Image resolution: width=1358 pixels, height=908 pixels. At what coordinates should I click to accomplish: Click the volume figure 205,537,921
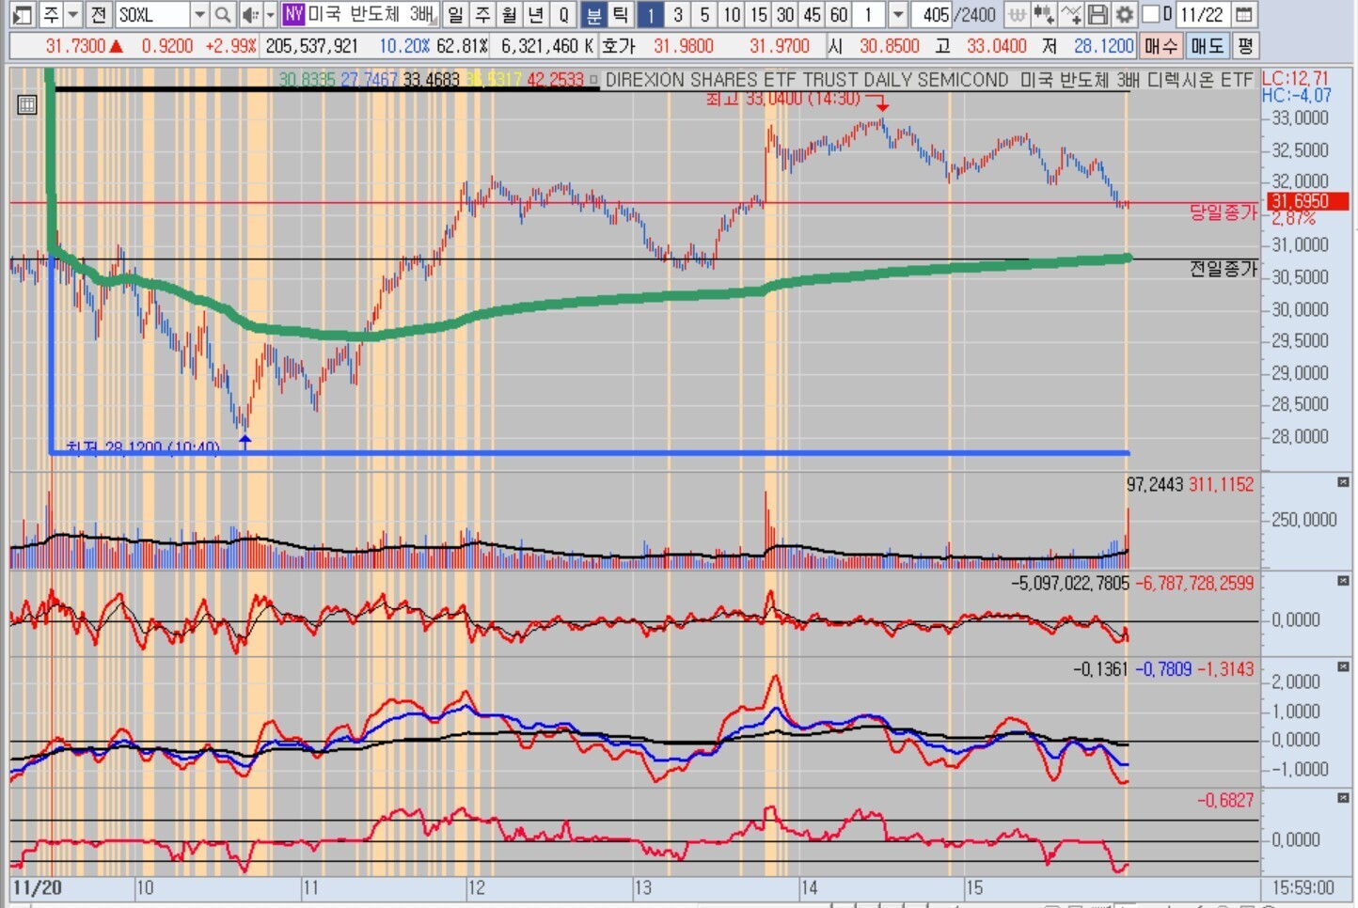(311, 45)
